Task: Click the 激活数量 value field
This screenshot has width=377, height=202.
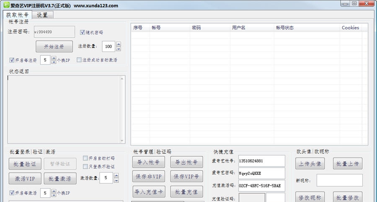Action: point(106,178)
